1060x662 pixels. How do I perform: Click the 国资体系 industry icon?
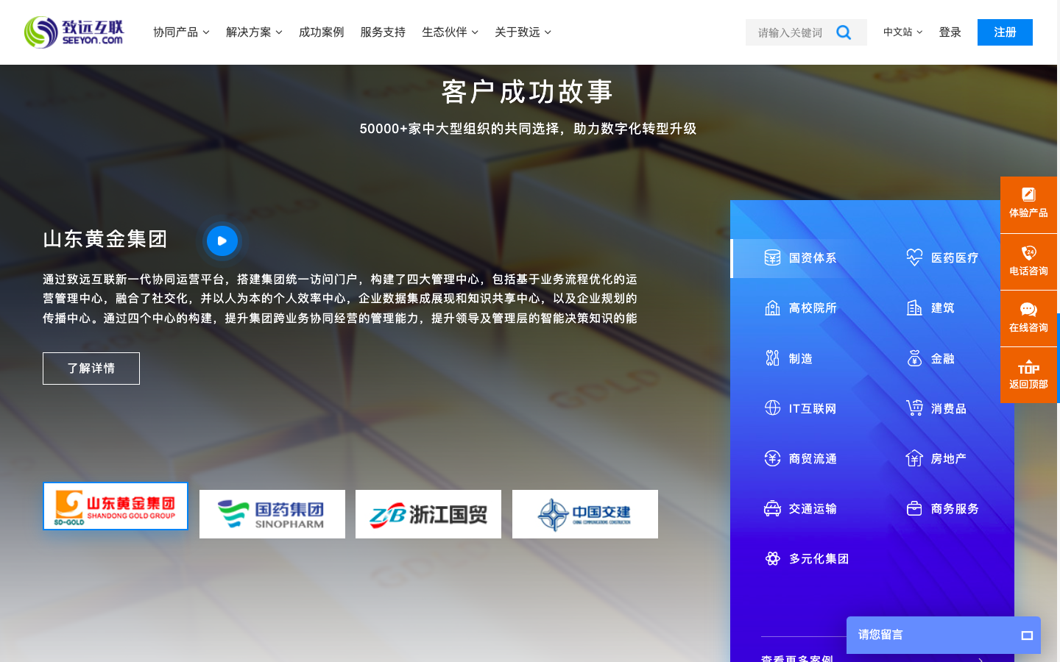[772, 257]
